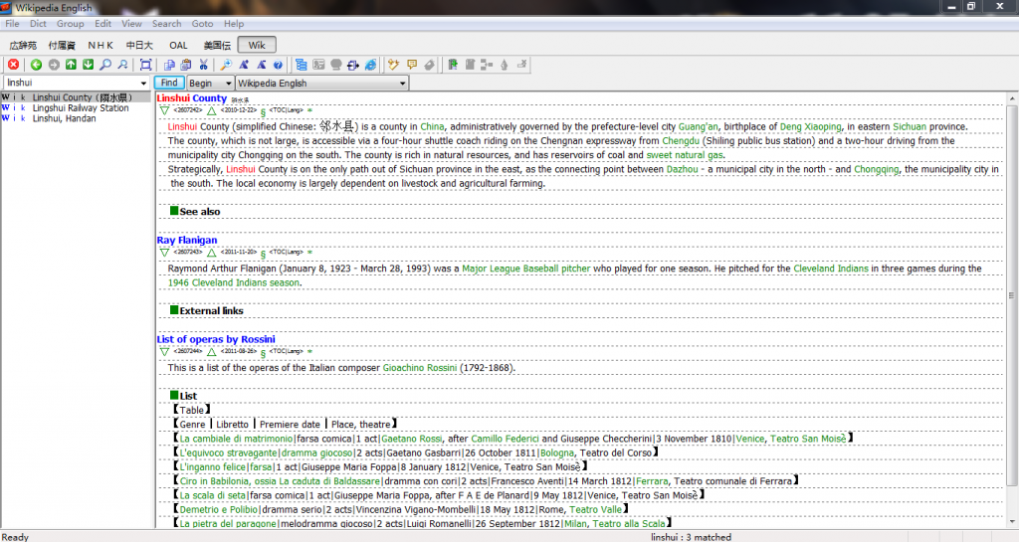Open the File menu
The image size is (1019, 542).
click(12, 23)
